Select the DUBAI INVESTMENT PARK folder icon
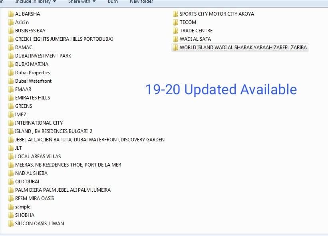Image resolution: width=328 pixels, height=236 pixels. coord(11,56)
